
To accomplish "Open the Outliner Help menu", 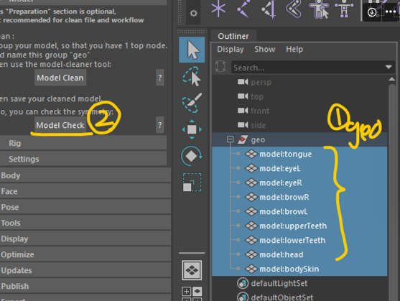I will [x=294, y=49].
